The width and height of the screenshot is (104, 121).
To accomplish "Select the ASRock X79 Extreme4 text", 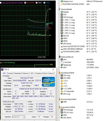I will (94, 1).
